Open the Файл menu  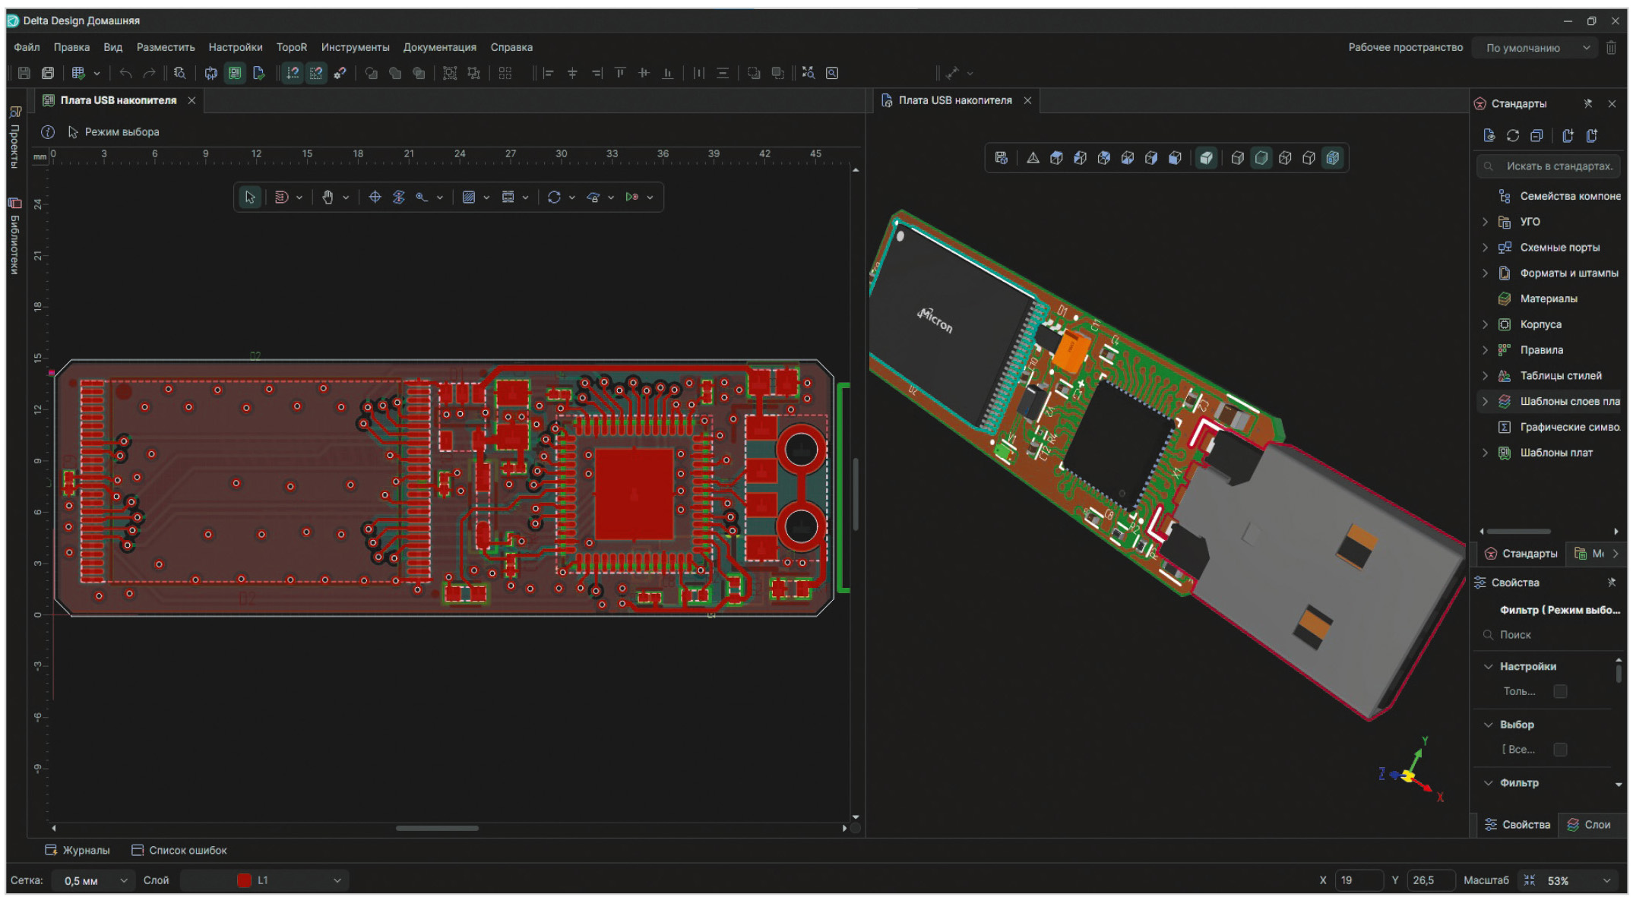click(27, 47)
